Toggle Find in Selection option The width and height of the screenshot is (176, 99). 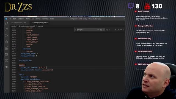click(x=121, y=29)
